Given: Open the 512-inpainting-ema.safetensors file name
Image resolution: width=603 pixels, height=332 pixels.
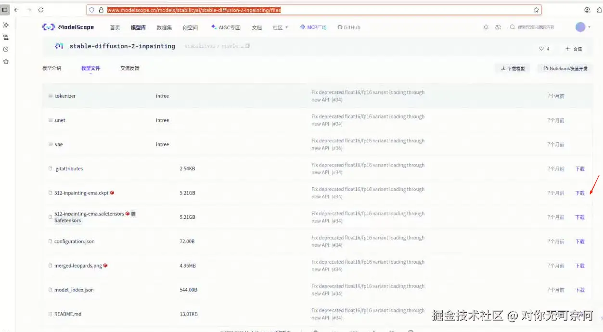Looking at the screenshot, I should click(x=89, y=214).
